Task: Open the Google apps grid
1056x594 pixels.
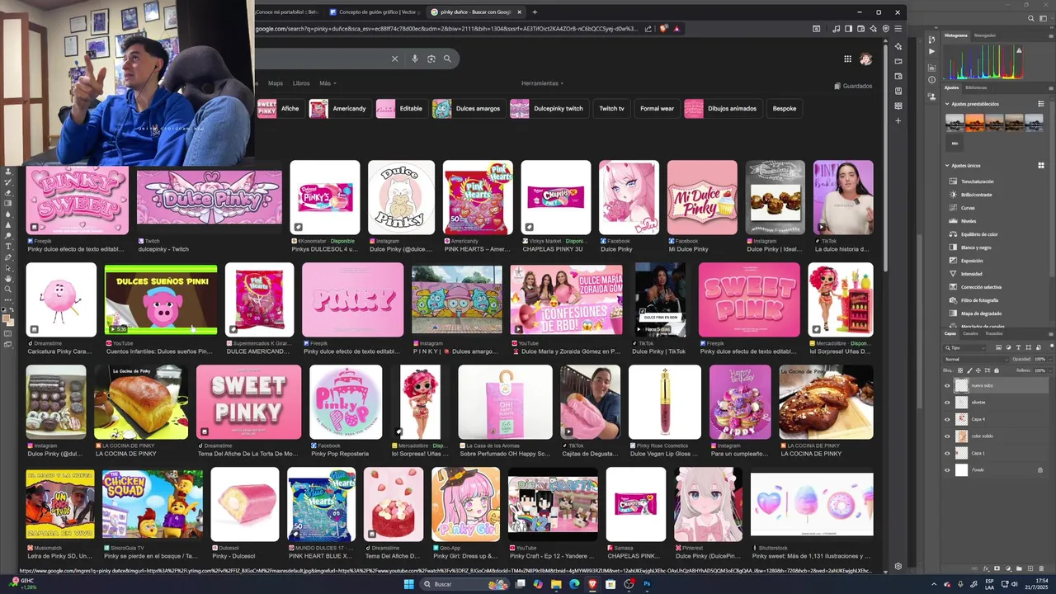Action: [847, 59]
